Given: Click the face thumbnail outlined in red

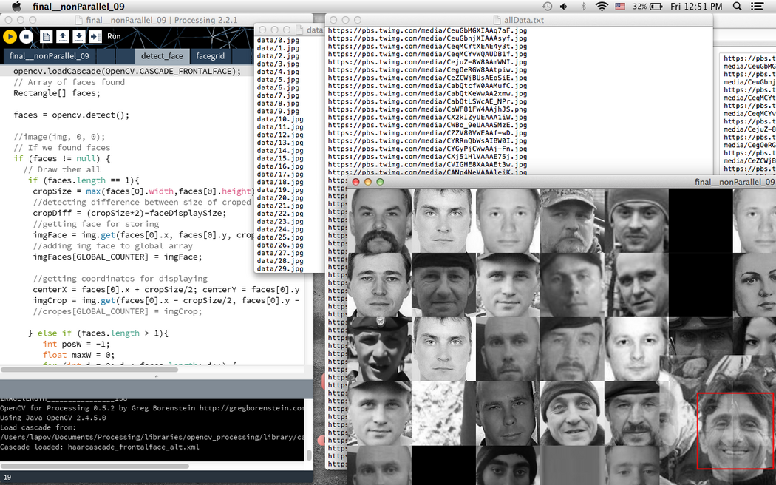Looking at the screenshot, I should [735, 431].
